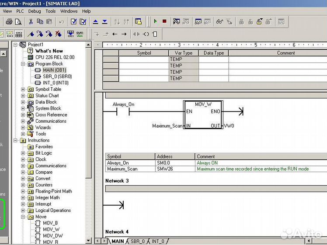
Task: Collapse the Move instruction folder
Action: pos(23,217)
